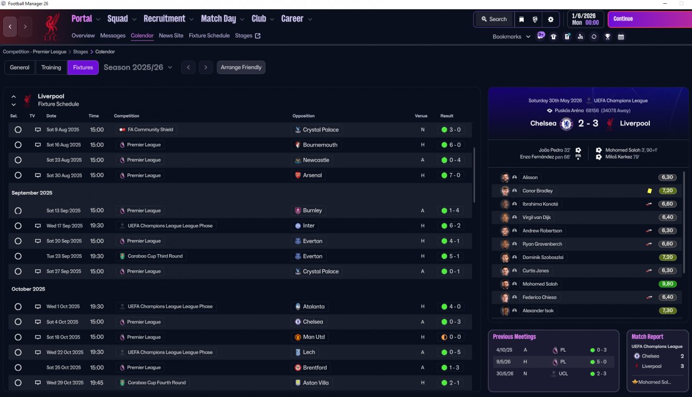Select the Bournemouth fixture radio button
The image size is (692, 397).
[18, 145]
